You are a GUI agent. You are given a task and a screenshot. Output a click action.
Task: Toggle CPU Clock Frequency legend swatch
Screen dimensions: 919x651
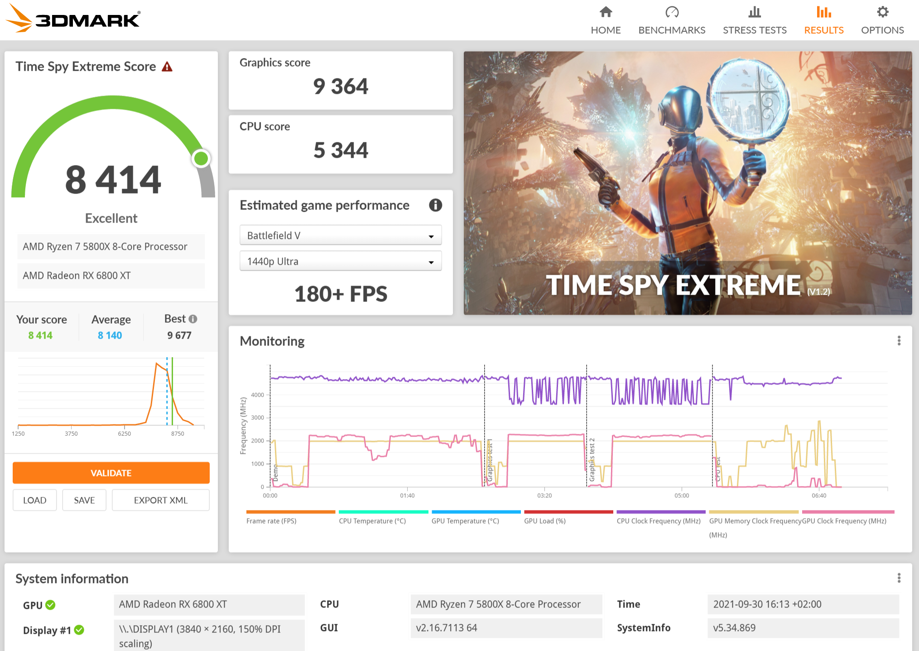pos(661,512)
